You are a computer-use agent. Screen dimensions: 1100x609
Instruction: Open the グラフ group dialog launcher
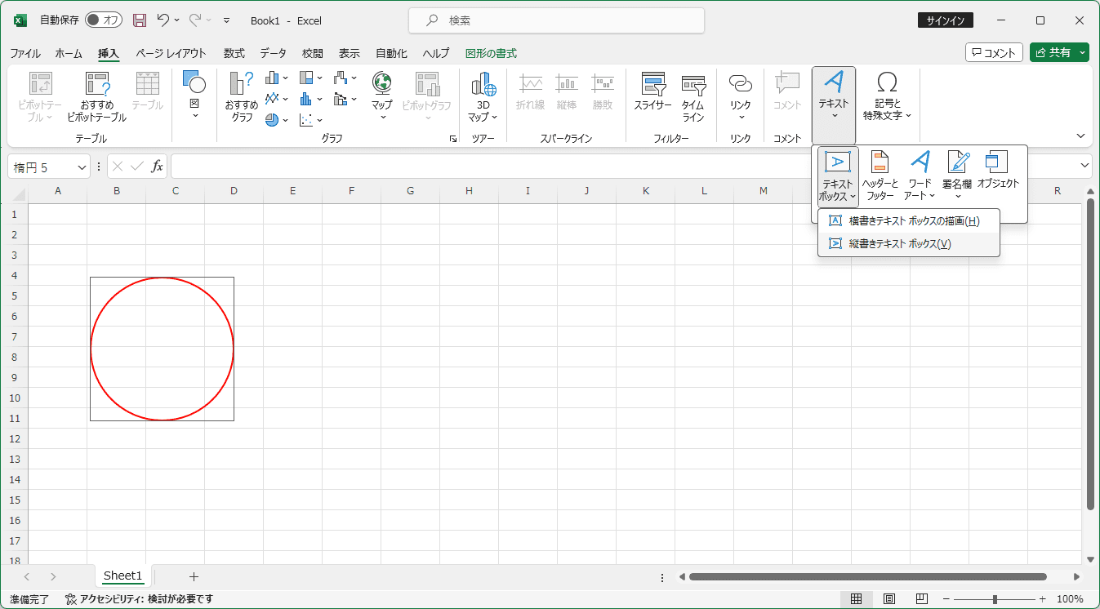point(453,140)
